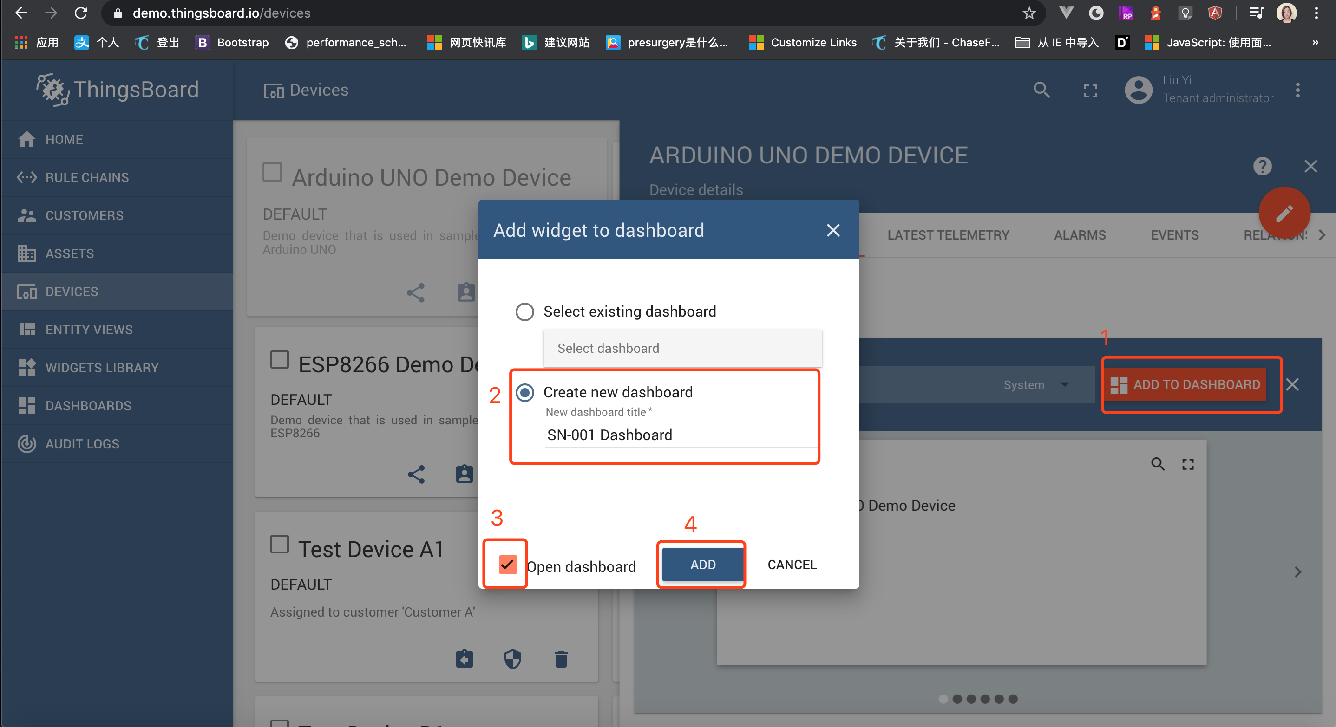Click the shield icon on Test Device A1 card
This screenshot has height=727, width=1336.
pyautogui.click(x=512, y=659)
